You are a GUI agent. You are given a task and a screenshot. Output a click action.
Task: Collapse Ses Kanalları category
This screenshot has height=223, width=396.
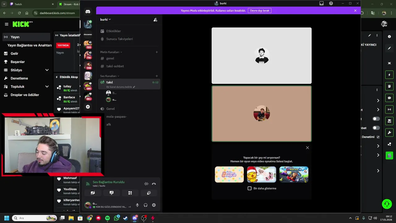tap(110, 76)
